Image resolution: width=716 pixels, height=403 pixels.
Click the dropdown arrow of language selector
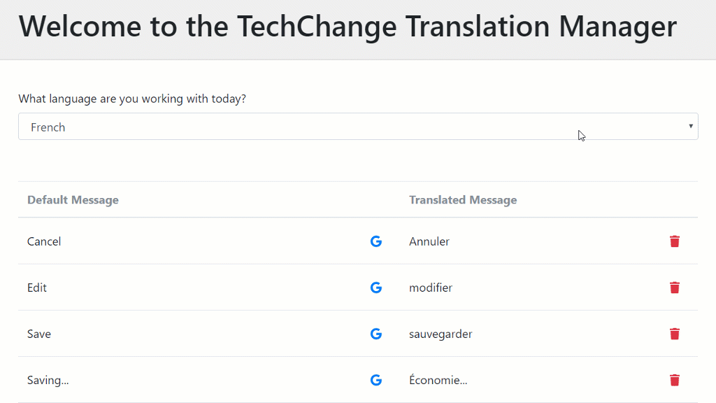690,126
